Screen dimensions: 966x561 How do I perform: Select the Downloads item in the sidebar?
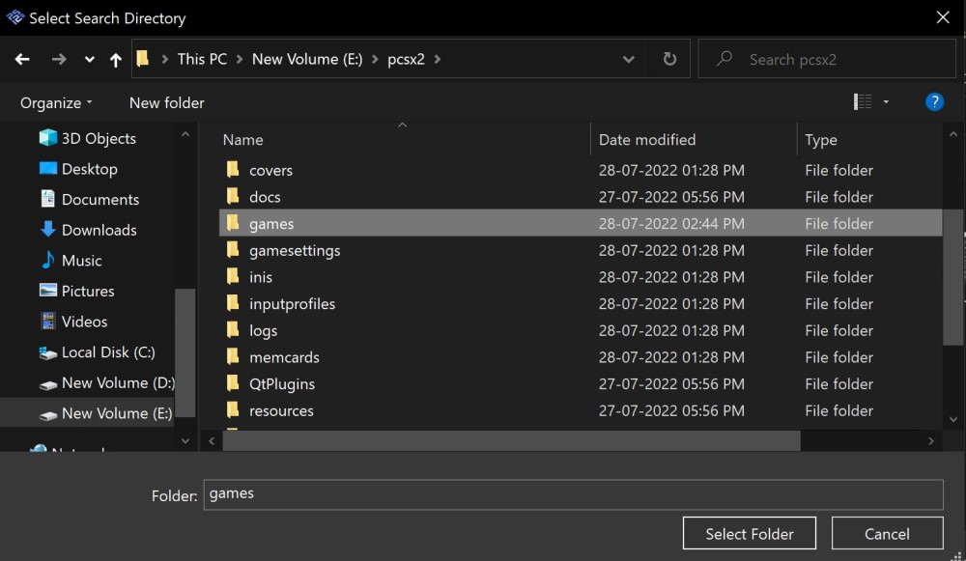coord(98,230)
